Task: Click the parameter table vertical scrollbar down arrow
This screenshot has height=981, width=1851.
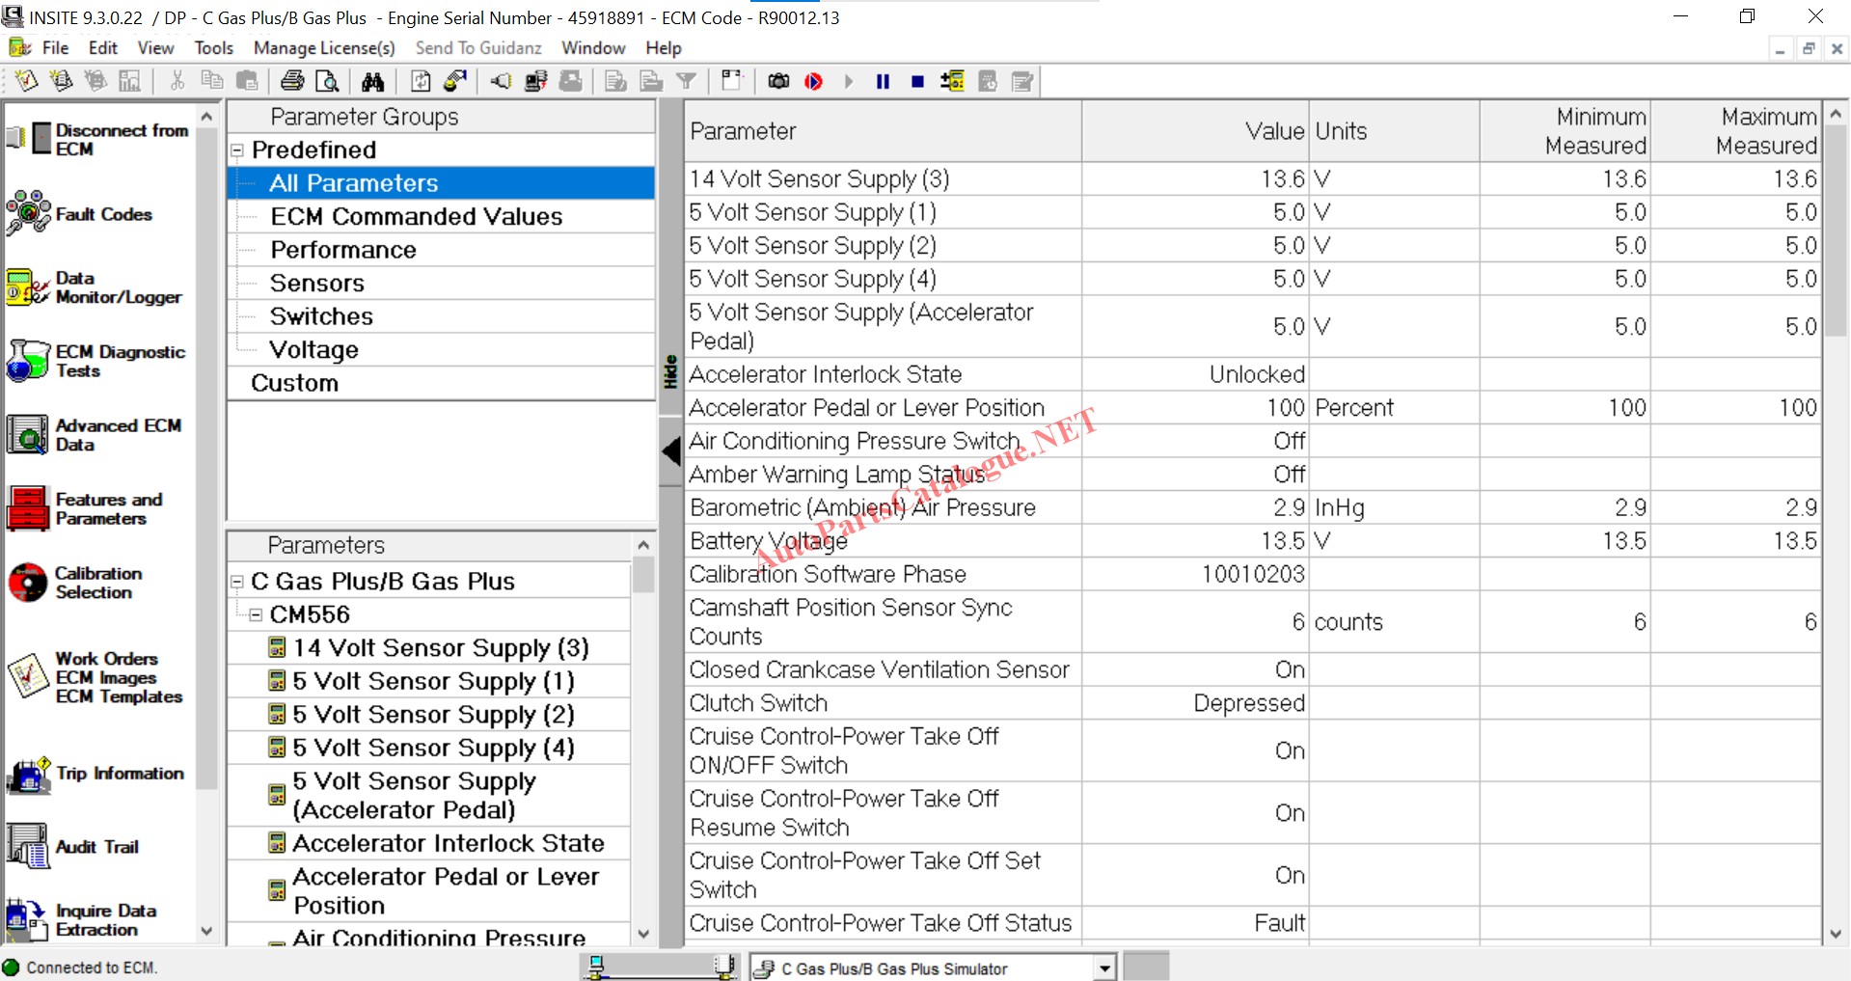Action: tap(1836, 934)
